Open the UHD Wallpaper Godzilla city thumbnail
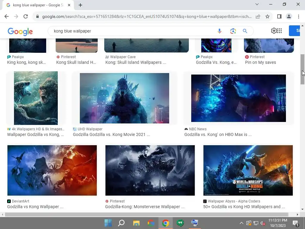The height and width of the screenshot is (229, 305). tap(125, 98)
